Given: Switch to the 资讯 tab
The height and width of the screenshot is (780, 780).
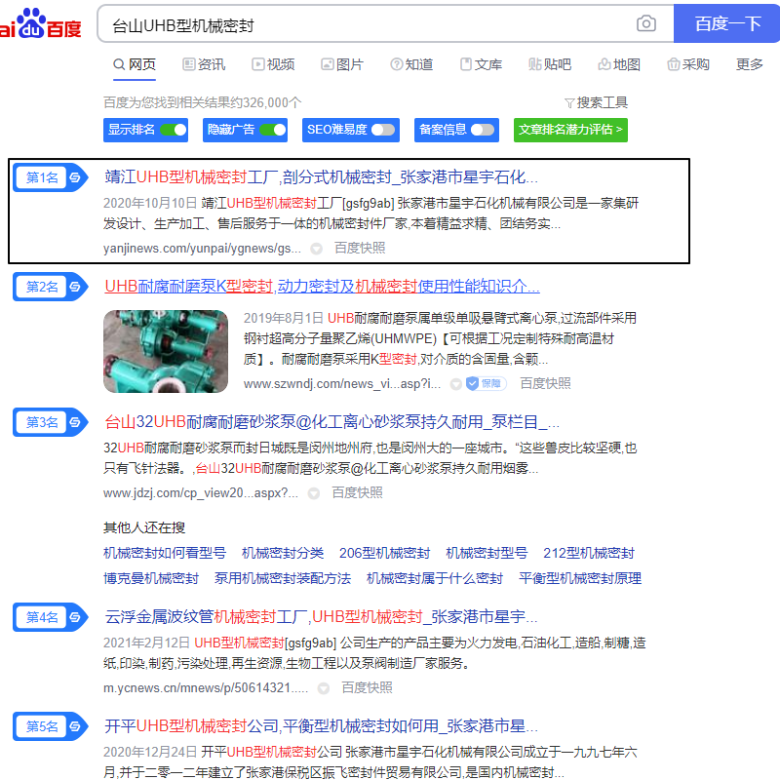Looking at the screenshot, I should coord(204,64).
